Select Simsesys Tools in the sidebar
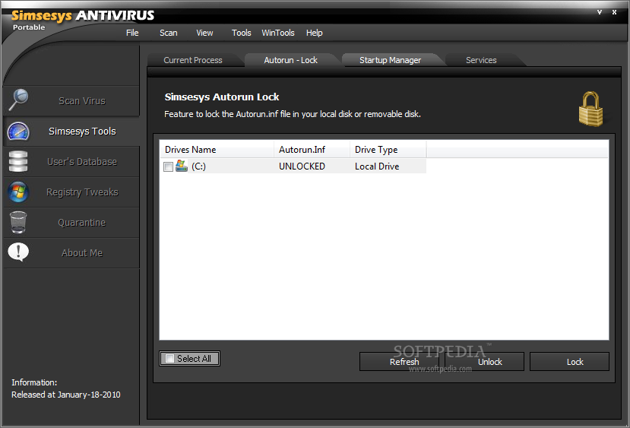The width and height of the screenshot is (630, 428). [71, 131]
